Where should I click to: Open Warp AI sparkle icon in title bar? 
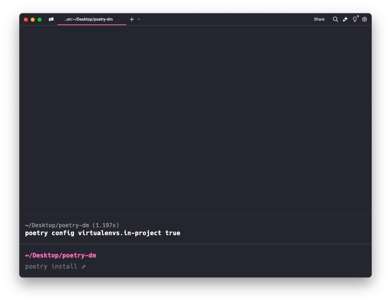345,19
